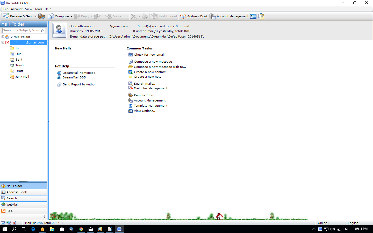Open the Receive & Send dropdown arrow
Viewport: 373px width, 233px height.
(x=36, y=16)
